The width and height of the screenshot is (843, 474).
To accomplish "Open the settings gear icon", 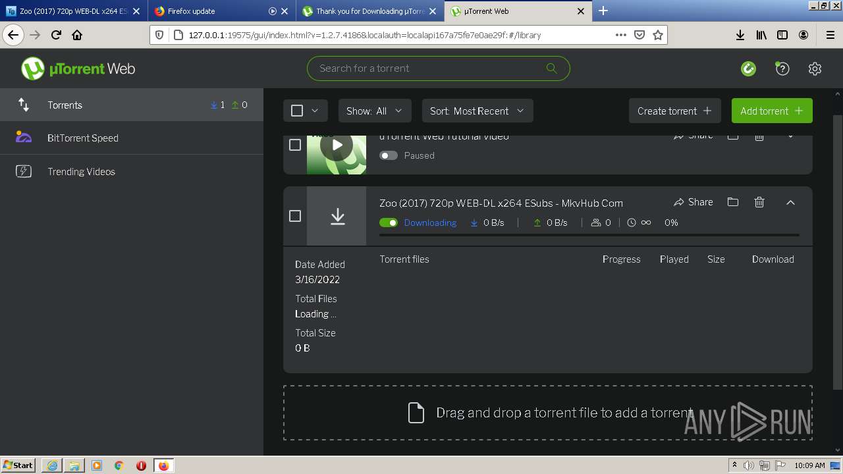I will (x=815, y=68).
